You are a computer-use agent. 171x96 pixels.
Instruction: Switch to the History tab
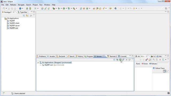[79, 56]
